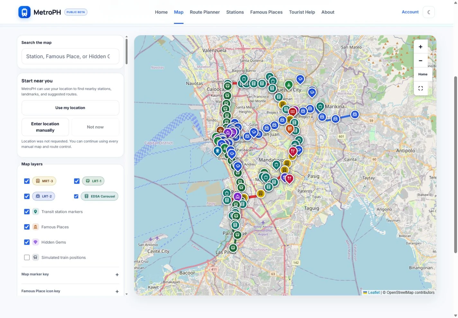The width and height of the screenshot is (458, 318).
Task: Click the MetroPH train logo icon
Action: click(x=24, y=12)
